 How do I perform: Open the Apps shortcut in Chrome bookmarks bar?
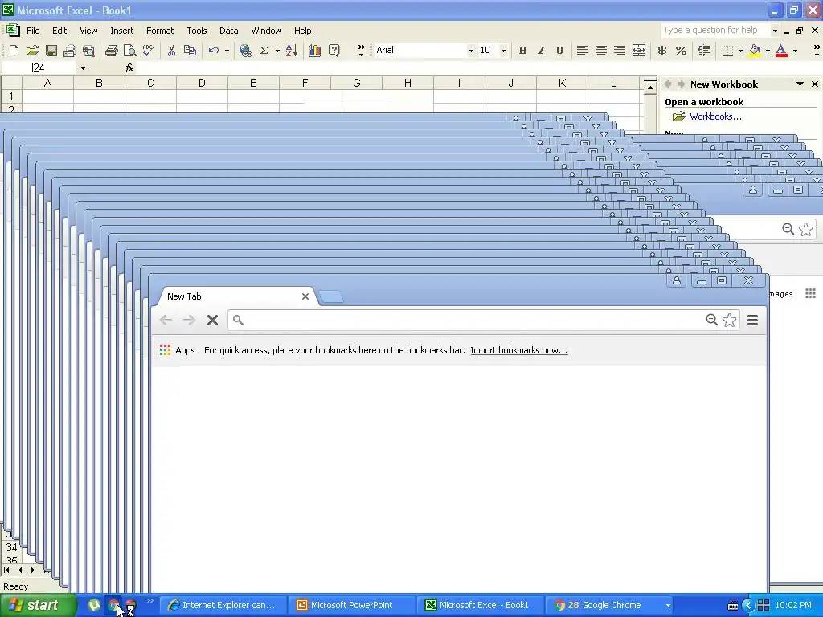pyautogui.click(x=178, y=350)
